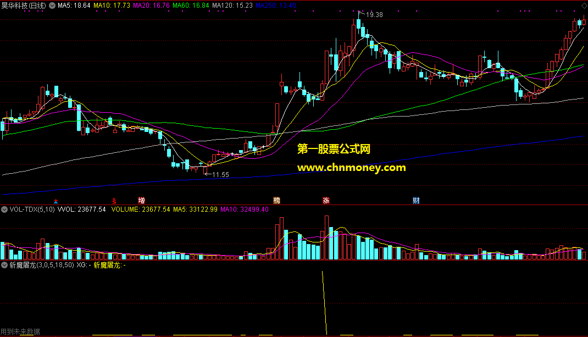The image size is (588, 337).
Task: Click the VOLUME: 23677.54 value
Action: [x=141, y=209]
